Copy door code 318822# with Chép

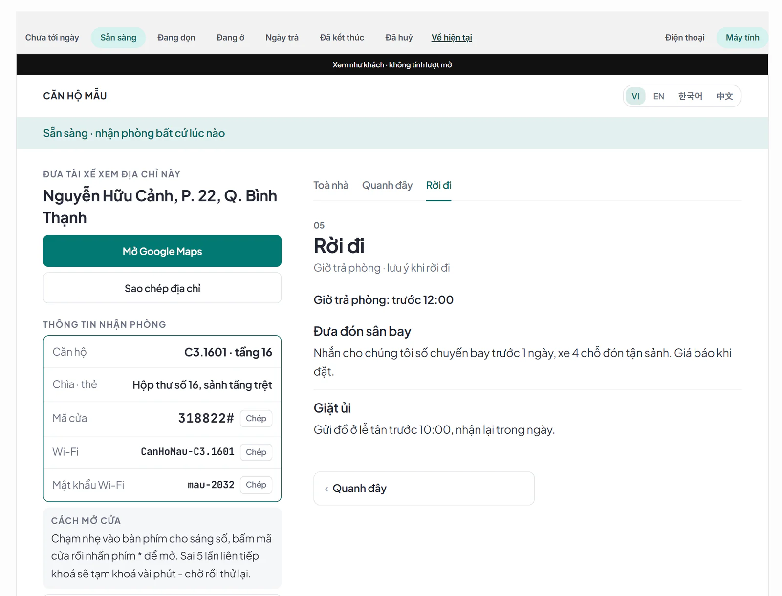(x=256, y=418)
